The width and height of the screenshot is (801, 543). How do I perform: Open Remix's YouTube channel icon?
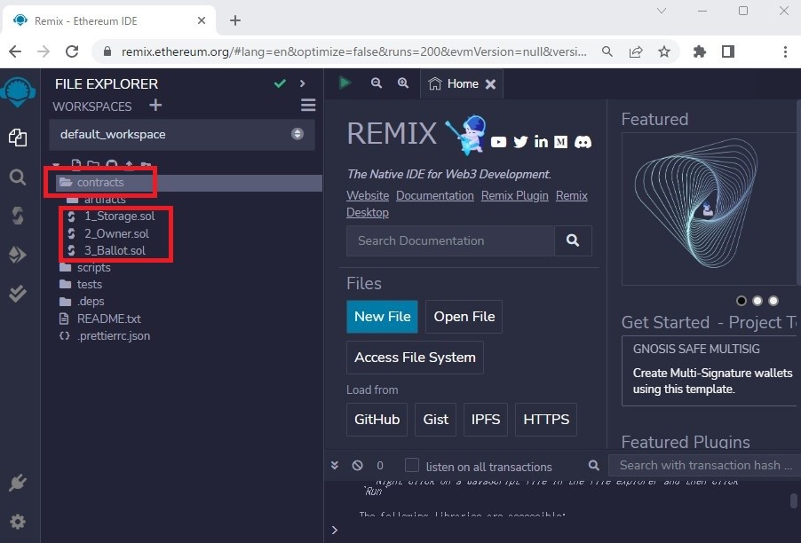coord(498,142)
